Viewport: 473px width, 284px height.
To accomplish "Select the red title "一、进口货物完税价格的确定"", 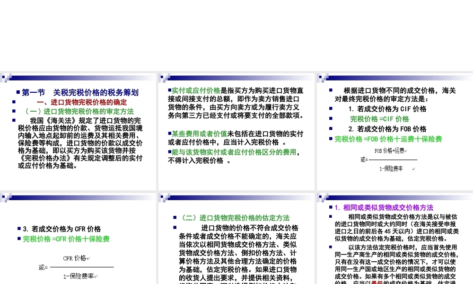I will [x=83, y=102].
